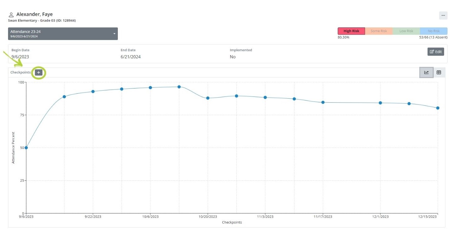Viewport: 450px width, 229px height.
Task: Click the End Date value 6/21/2024
Action: click(x=131, y=57)
